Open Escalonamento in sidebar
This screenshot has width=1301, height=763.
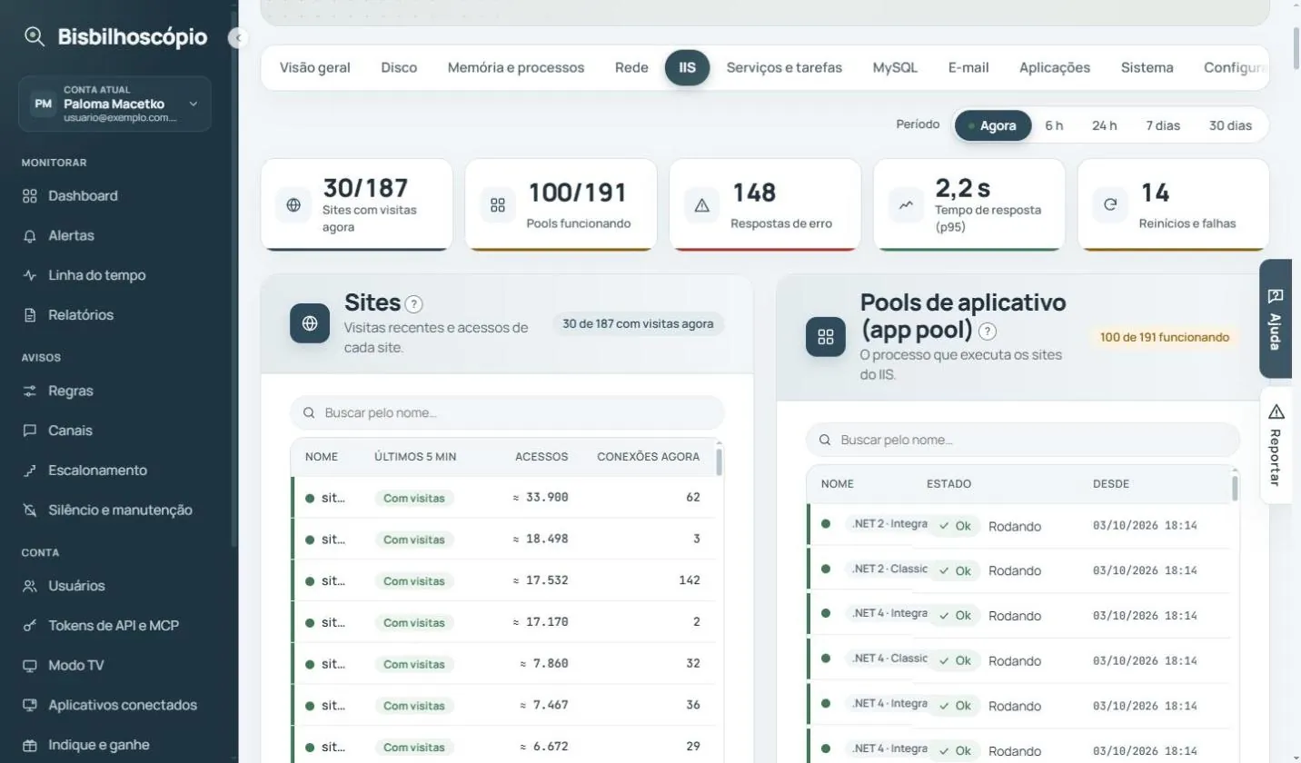[x=97, y=471]
